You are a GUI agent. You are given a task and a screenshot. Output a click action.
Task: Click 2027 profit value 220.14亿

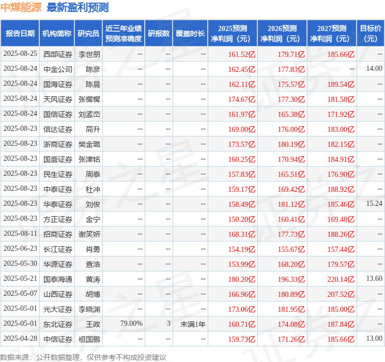tap(341, 279)
